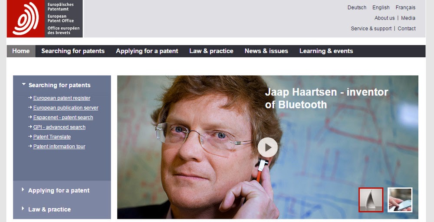Open the Contact page link
434x222 pixels.
click(x=407, y=29)
